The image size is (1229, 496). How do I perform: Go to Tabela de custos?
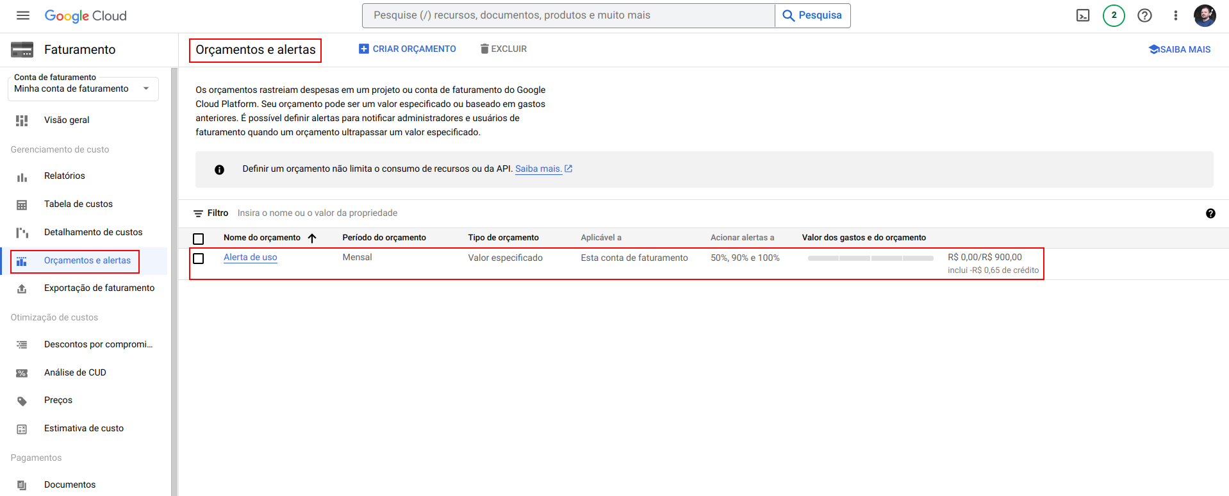[78, 204]
